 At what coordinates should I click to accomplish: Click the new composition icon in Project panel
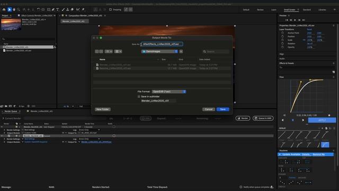[10, 106]
